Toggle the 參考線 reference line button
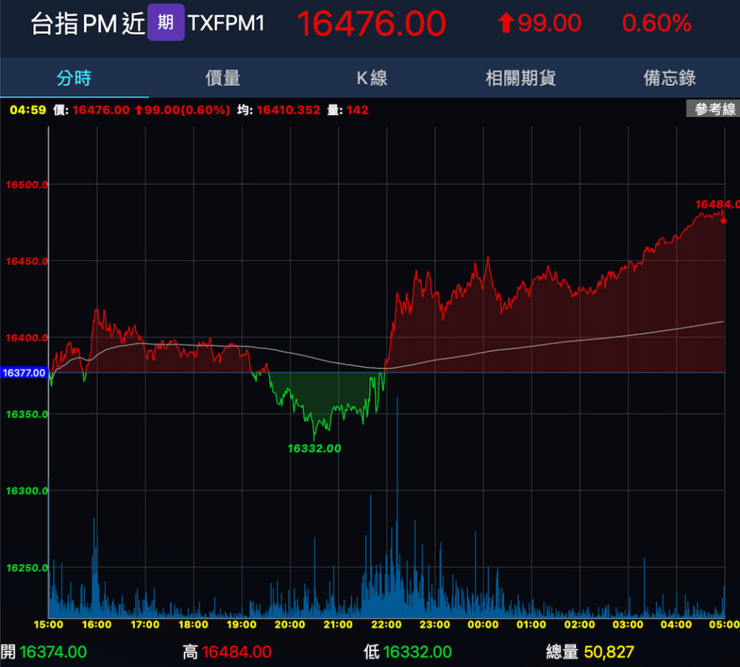Image resolution: width=740 pixels, height=667 pixels. 715,109
